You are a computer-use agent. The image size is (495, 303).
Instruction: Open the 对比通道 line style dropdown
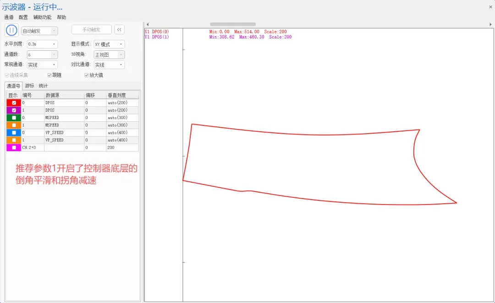109,65
